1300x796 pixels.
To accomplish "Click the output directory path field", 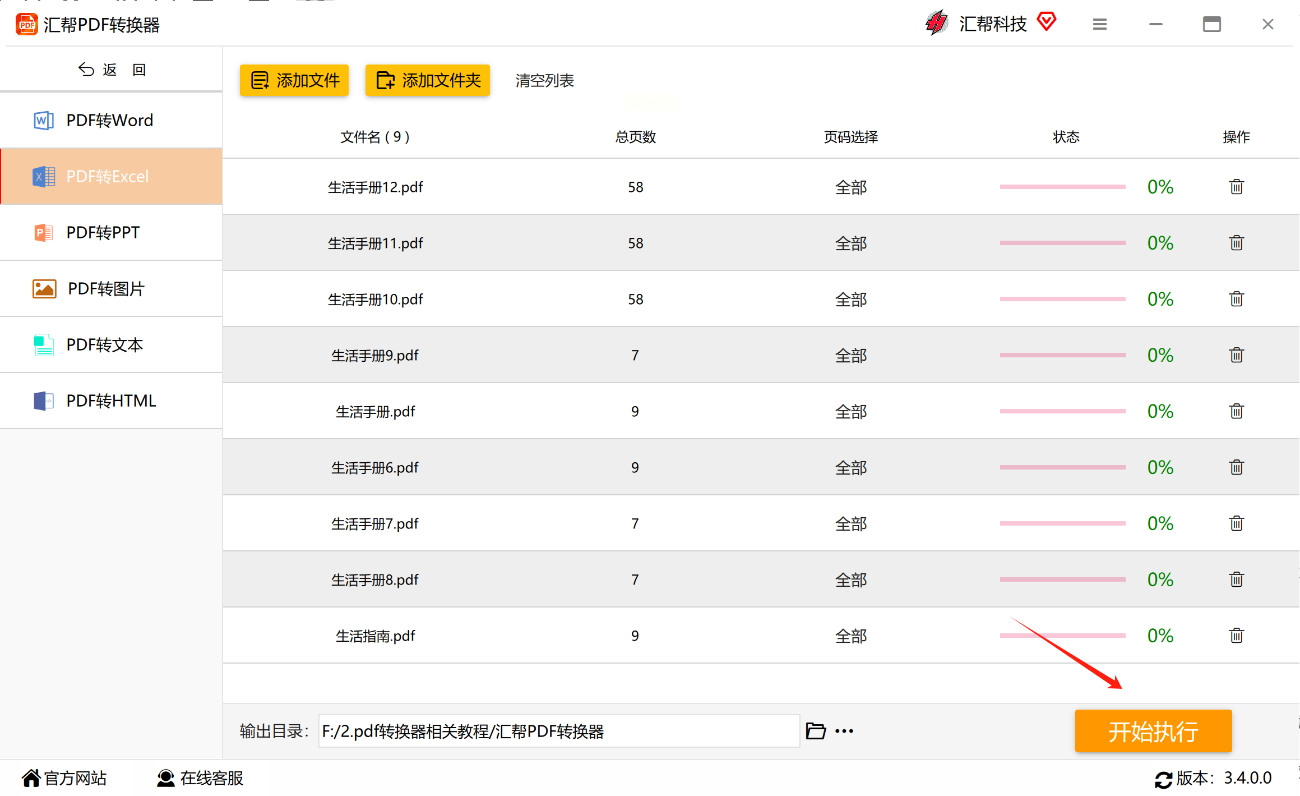I will [x=559, y=731].
